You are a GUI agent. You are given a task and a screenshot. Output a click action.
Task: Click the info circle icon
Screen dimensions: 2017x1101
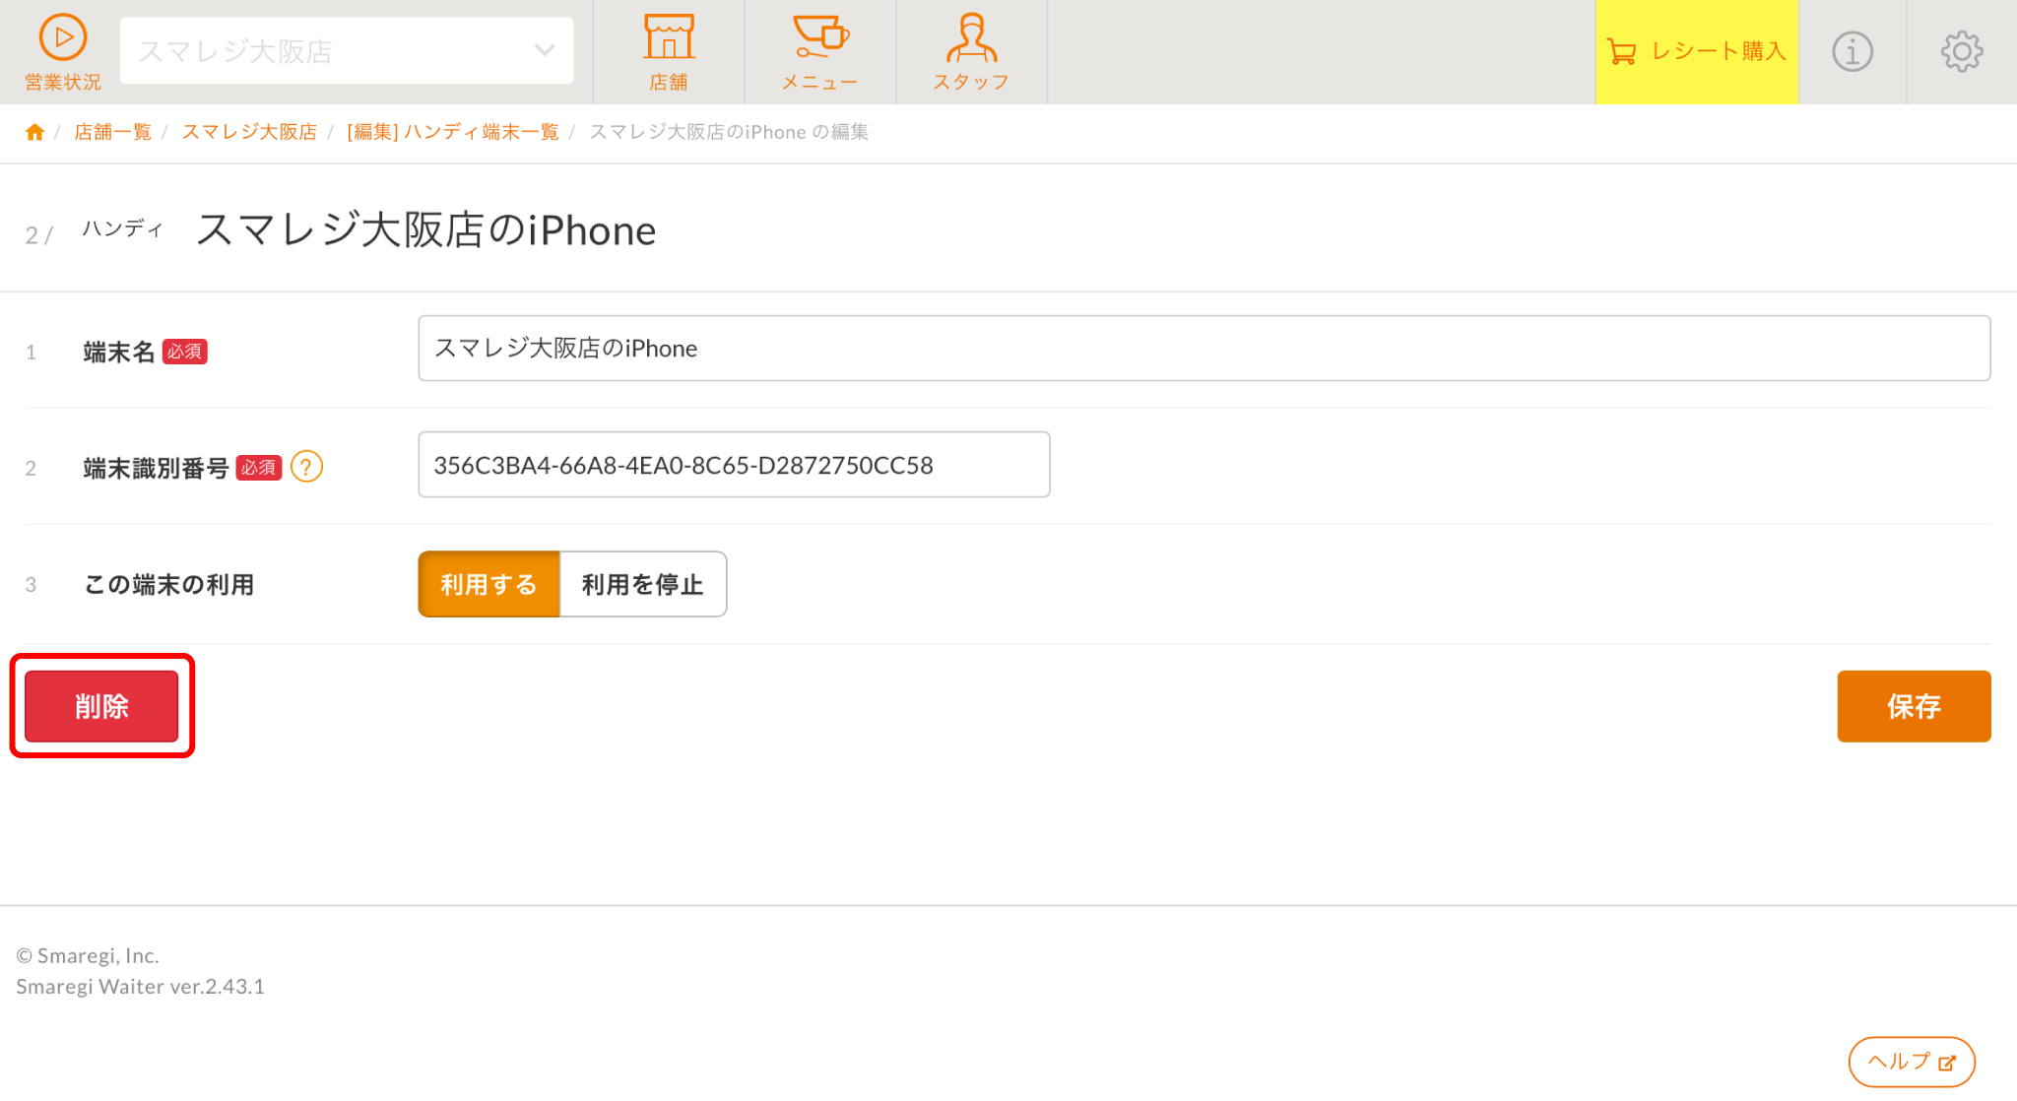coord(1852,51)
